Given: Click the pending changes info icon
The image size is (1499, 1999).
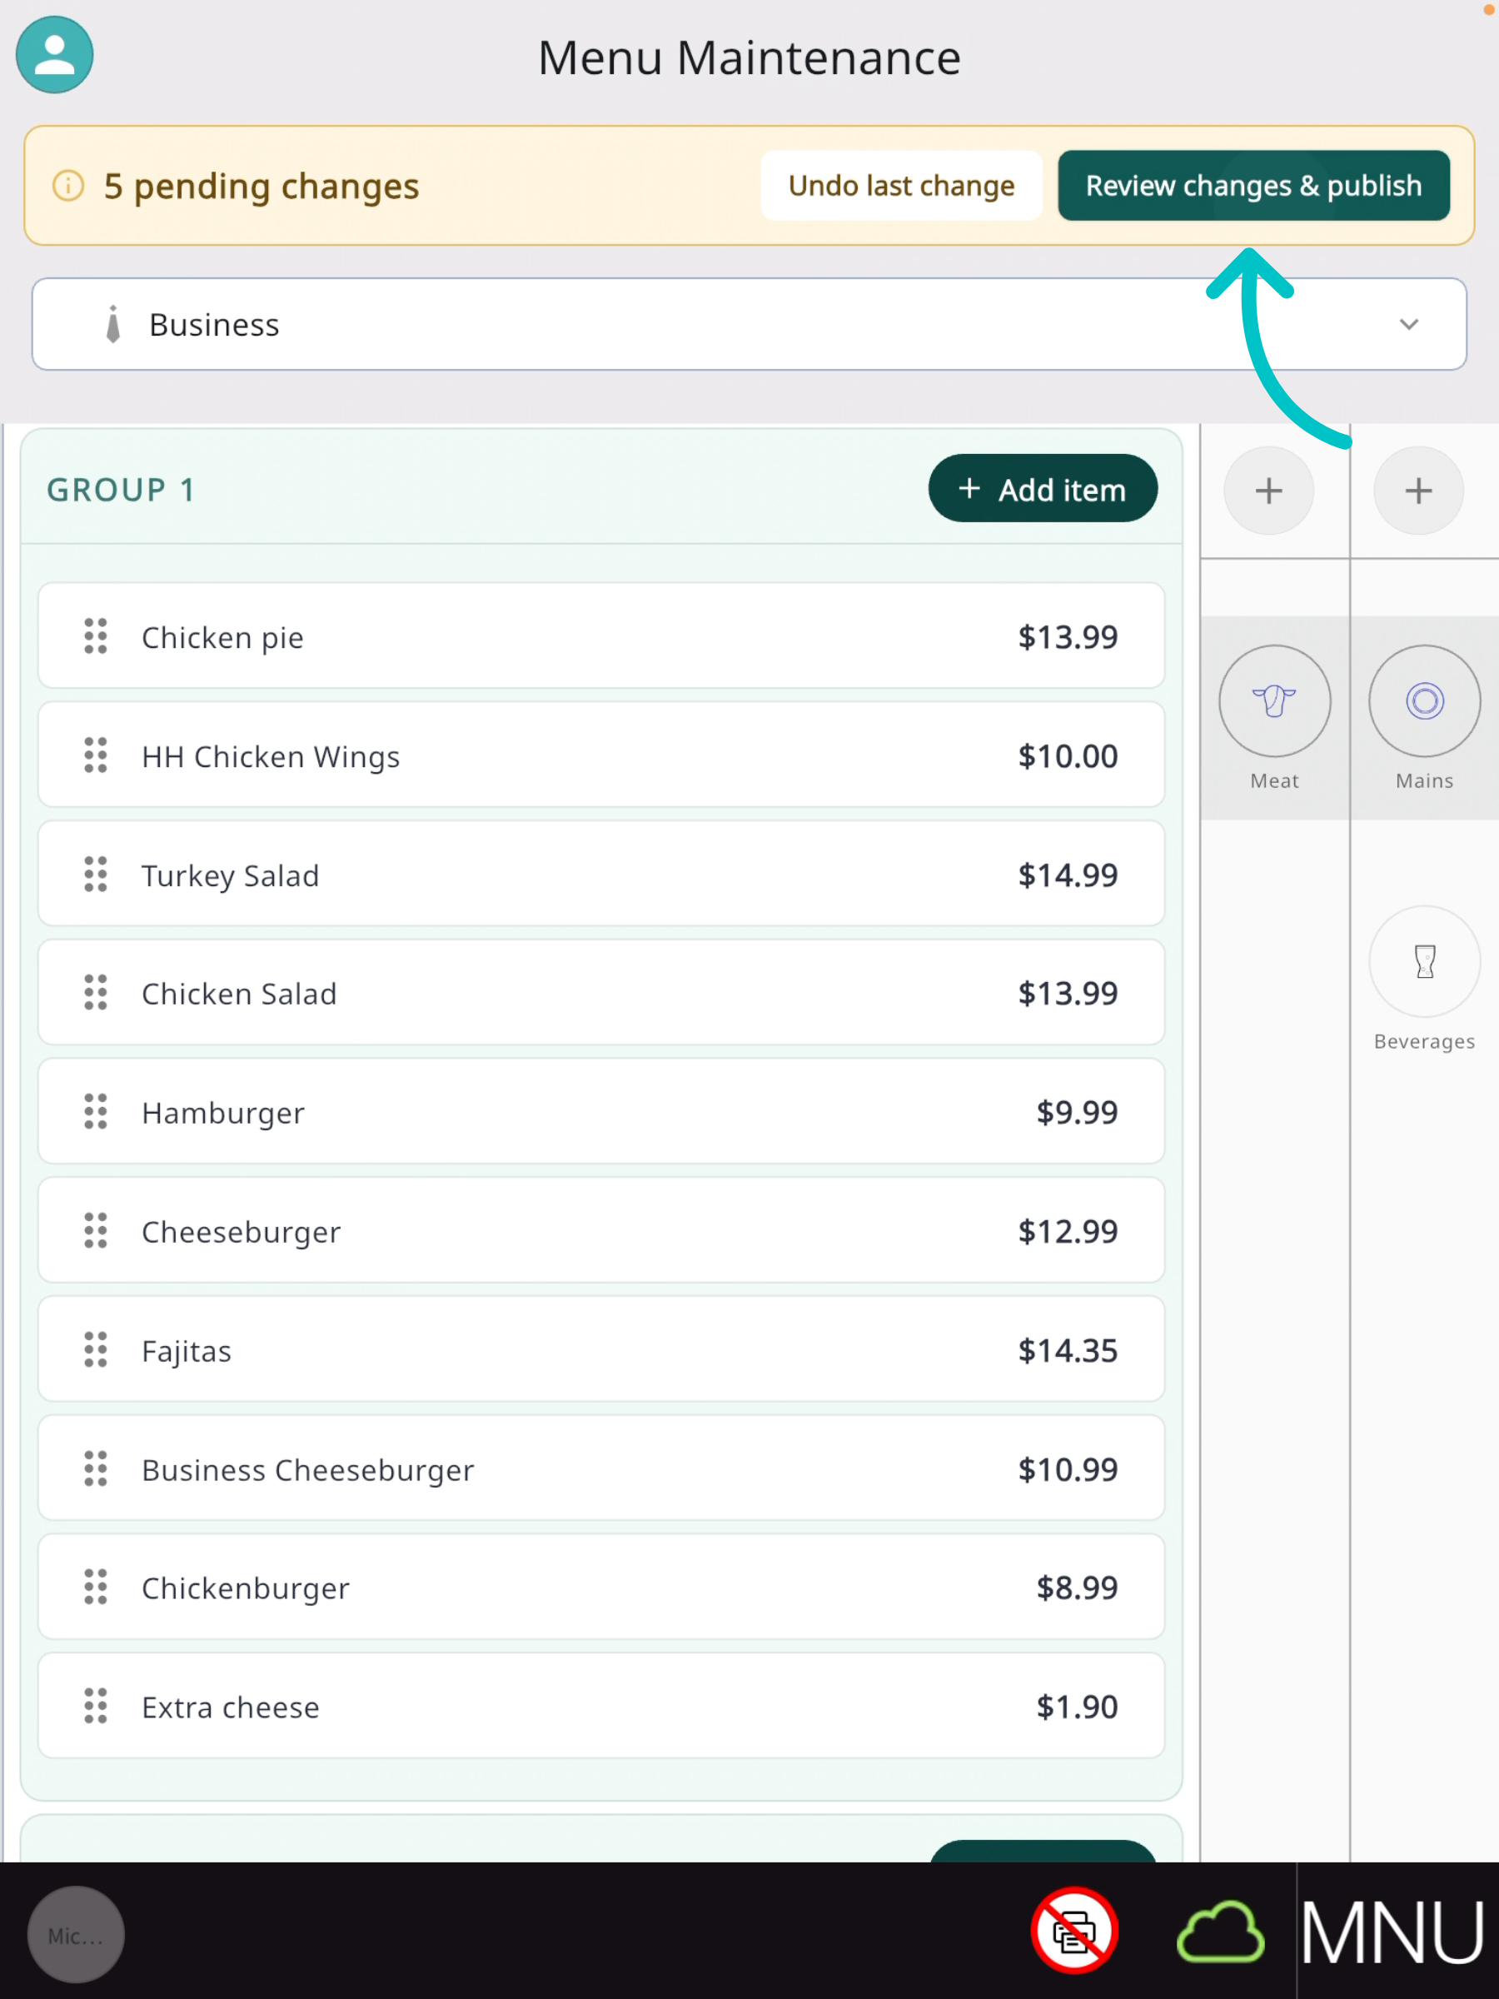Looking at the screenshot, I should coord(67,185).
